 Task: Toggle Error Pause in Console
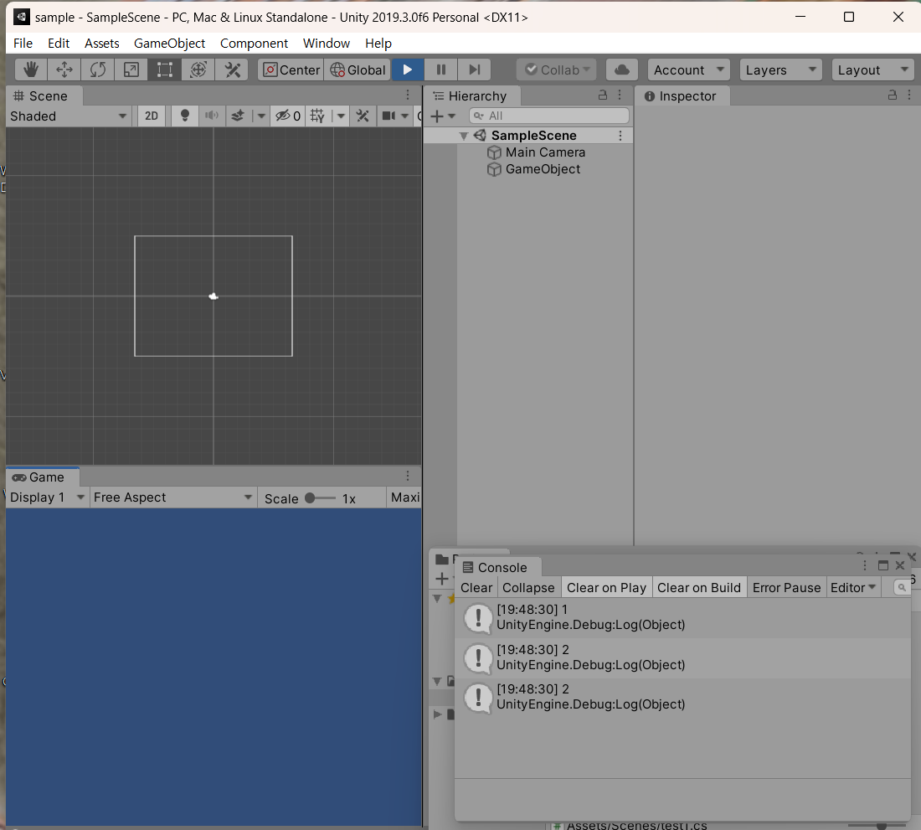[786, 587]
